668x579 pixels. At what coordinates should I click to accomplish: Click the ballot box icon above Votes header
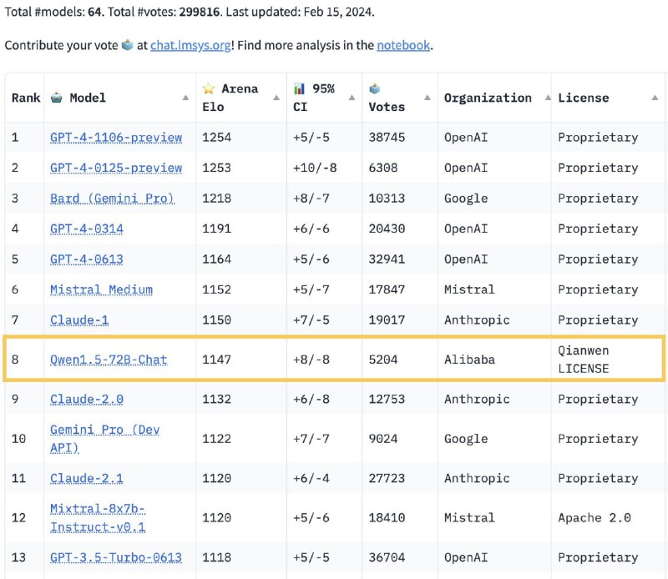(375, 88)
